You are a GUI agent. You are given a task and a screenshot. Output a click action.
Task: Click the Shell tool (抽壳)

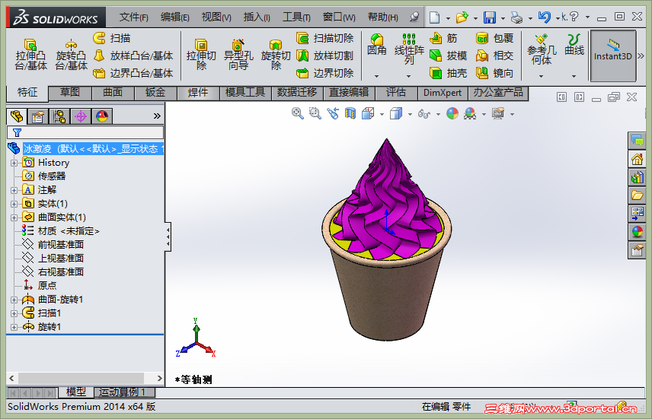coord(448,73)
